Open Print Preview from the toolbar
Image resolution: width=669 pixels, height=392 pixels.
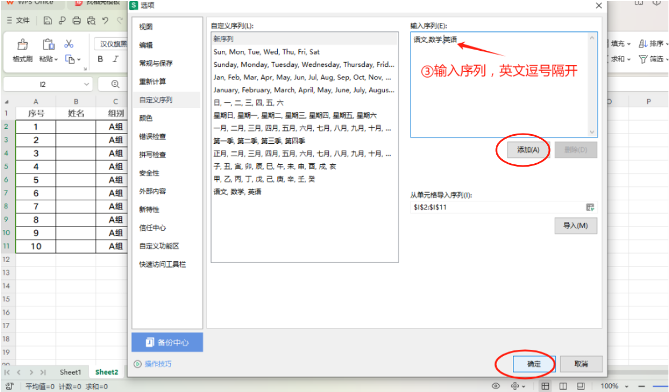click(x=91, y=21)
